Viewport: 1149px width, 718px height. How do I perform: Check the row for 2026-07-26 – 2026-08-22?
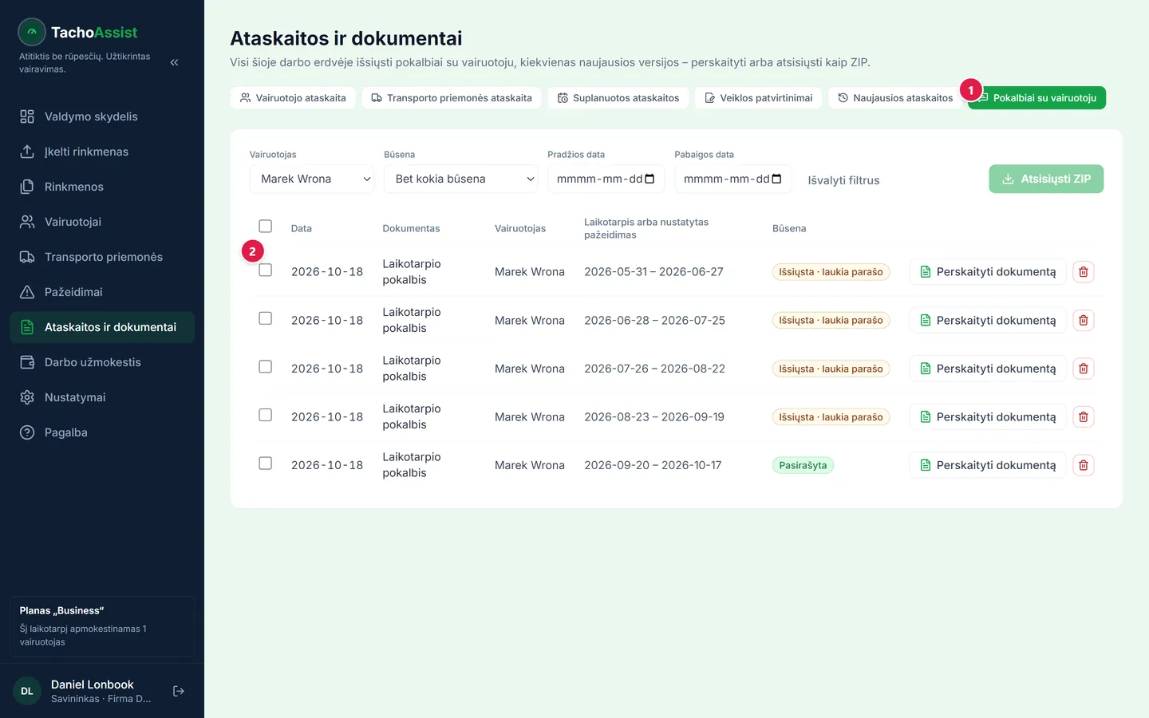point(266,367)
